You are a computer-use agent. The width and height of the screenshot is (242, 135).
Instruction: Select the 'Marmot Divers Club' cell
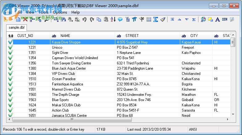[83, 89]
